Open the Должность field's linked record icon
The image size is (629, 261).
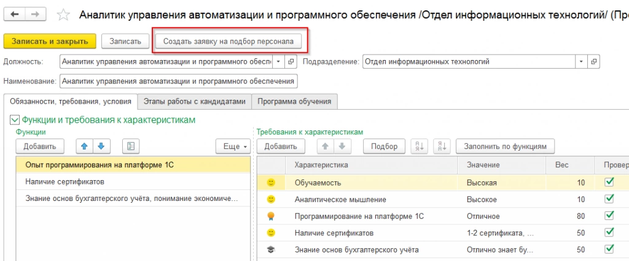pos(291,62)
